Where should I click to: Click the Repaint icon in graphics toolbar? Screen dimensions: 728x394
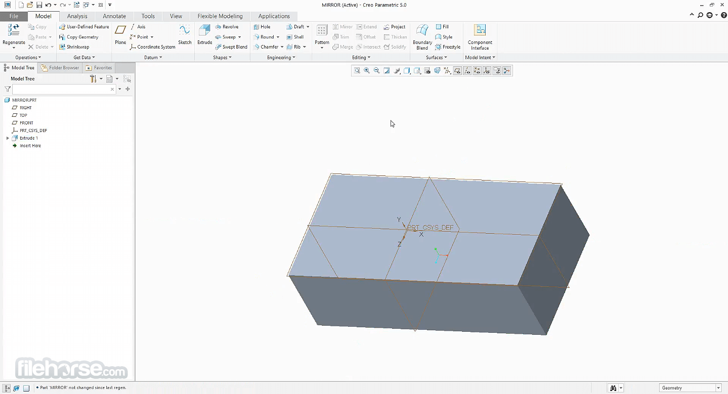click(x=387, y=71)
